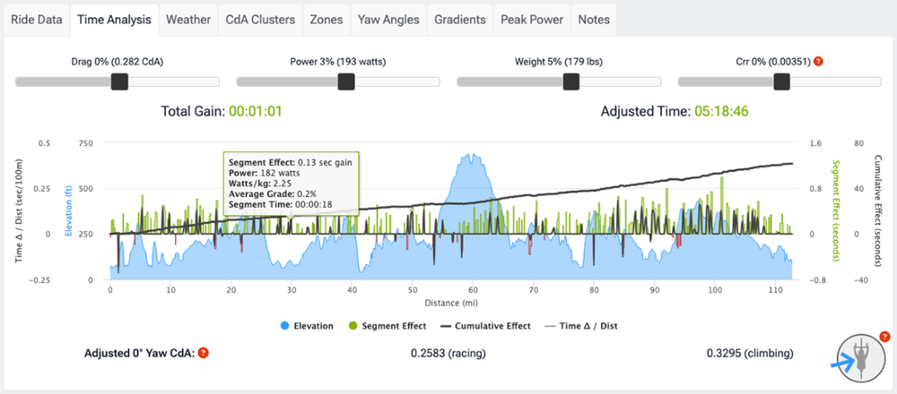Select the Zones tab
Image resolution: width=897 pixels, height=394 pixels.
(325, 19)
